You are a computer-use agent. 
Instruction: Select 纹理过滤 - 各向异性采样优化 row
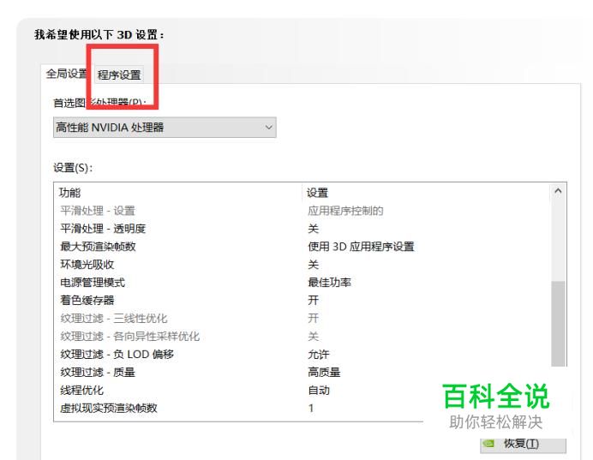click(302, 336)
